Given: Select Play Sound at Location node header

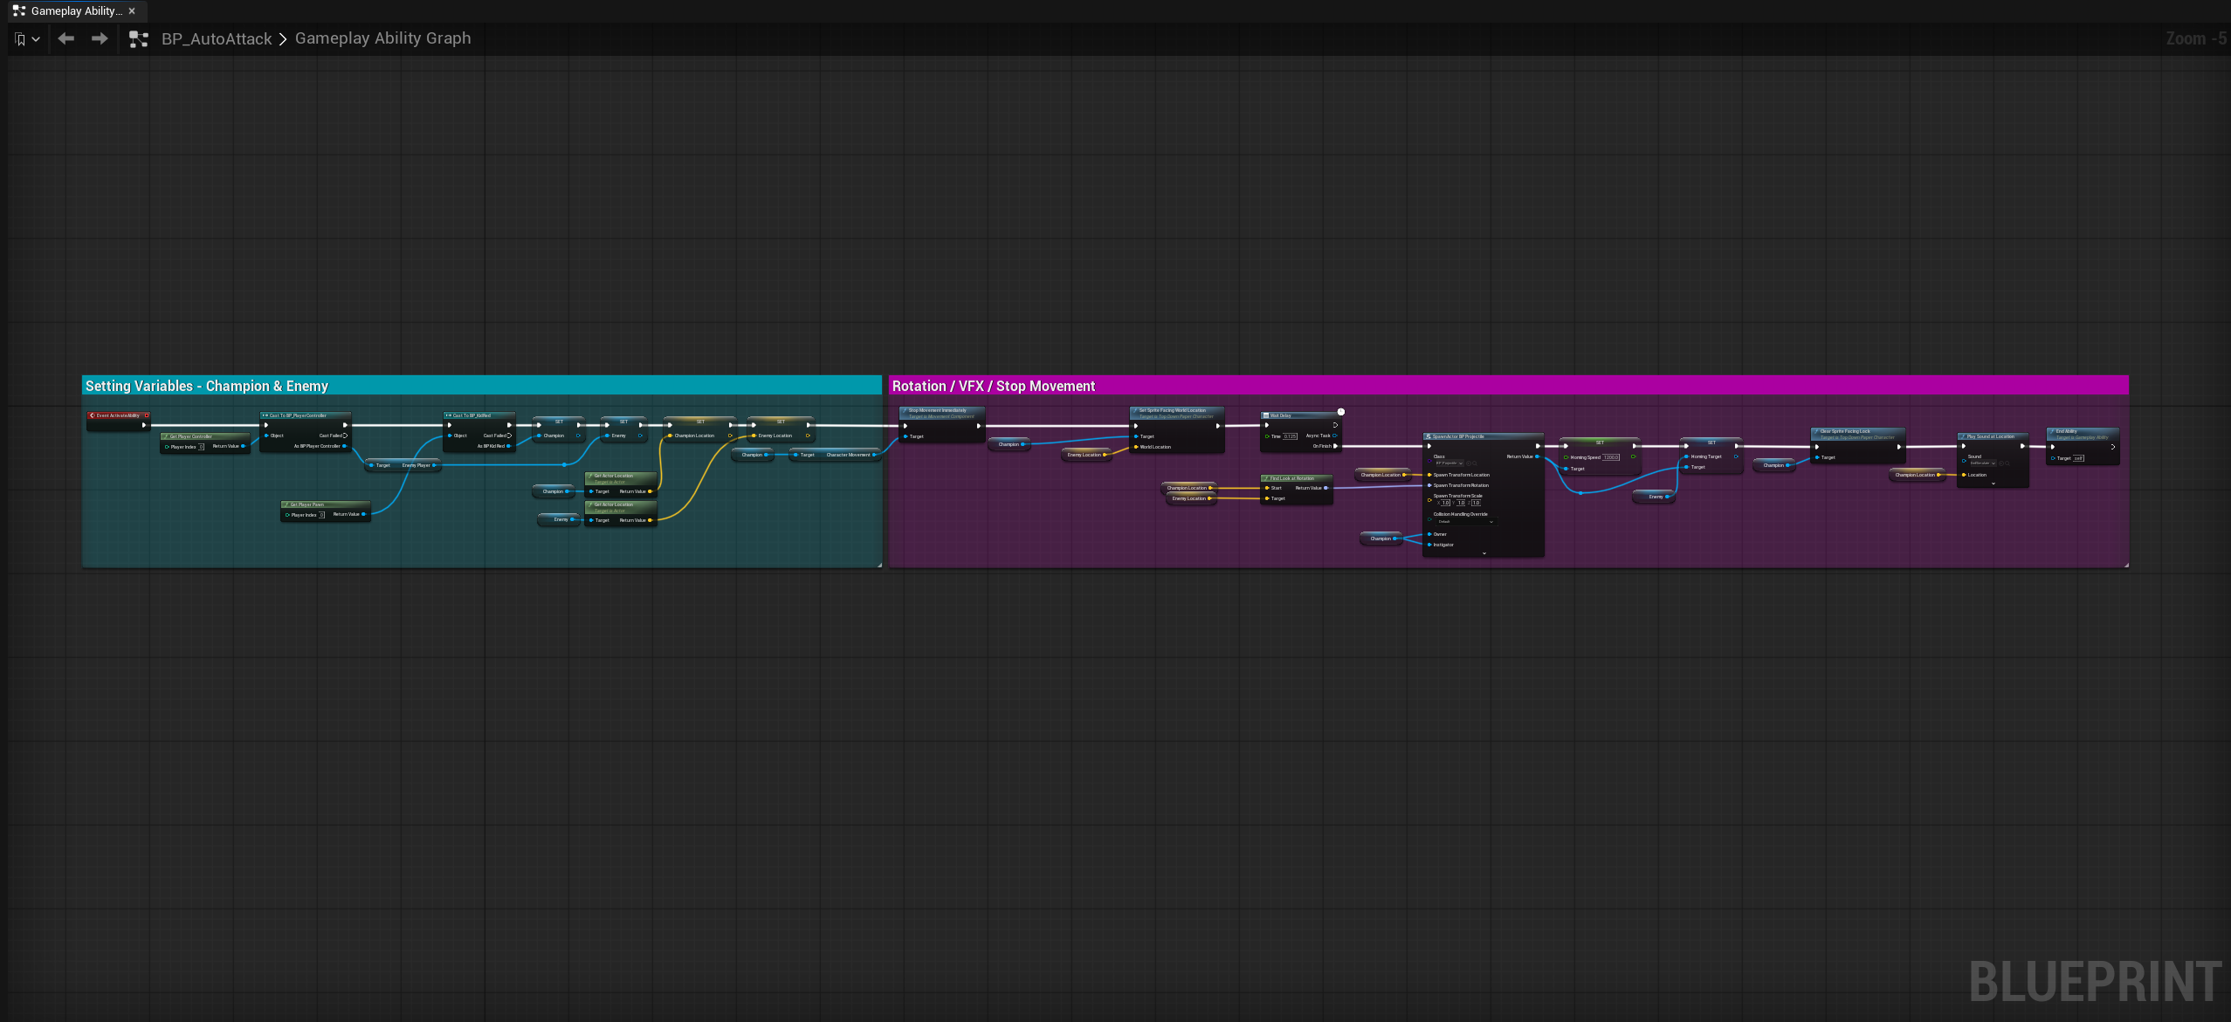Looking at the screenshot, I should (x=1993, y=436).
